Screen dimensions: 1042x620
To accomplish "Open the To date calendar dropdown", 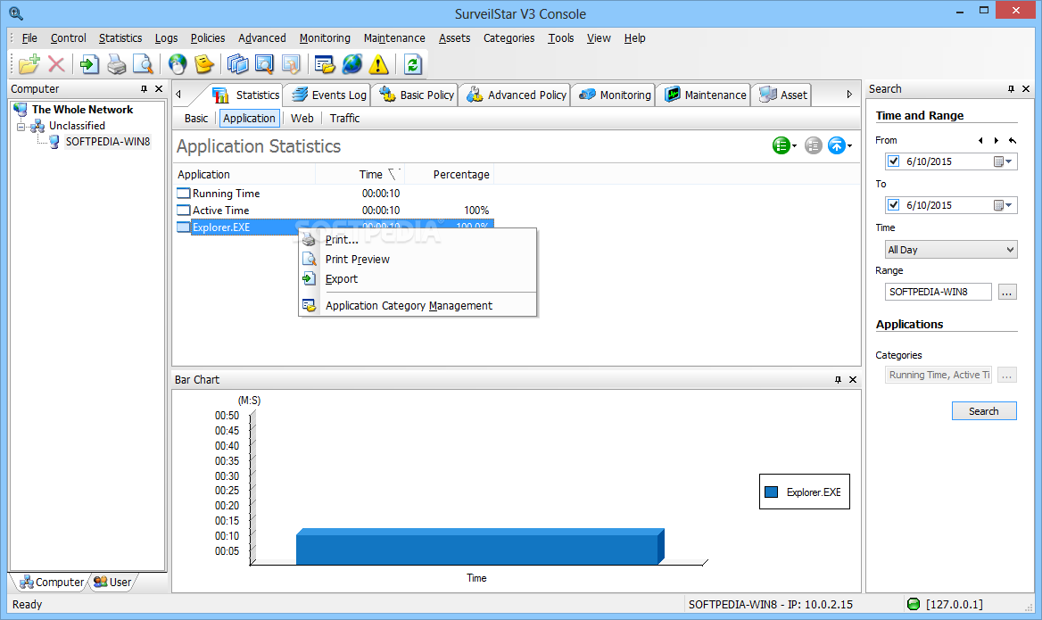I will pyautogui.click(x=1003, y=205).
